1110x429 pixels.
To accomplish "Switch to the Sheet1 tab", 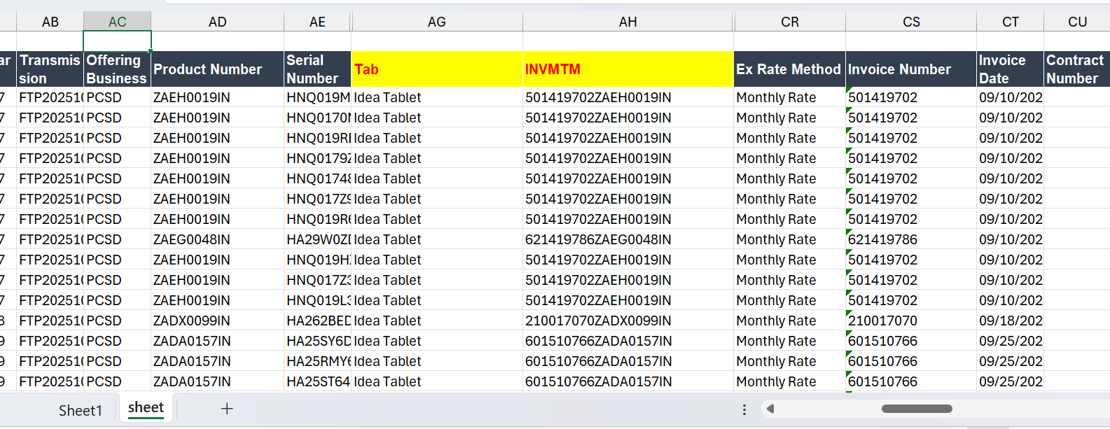I will tap(80, 410).
